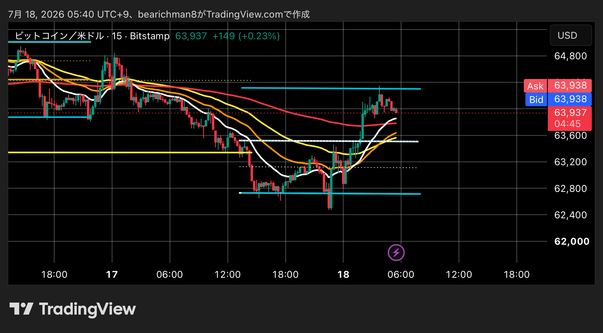Click the current price label 63,937

pos(570,113)
